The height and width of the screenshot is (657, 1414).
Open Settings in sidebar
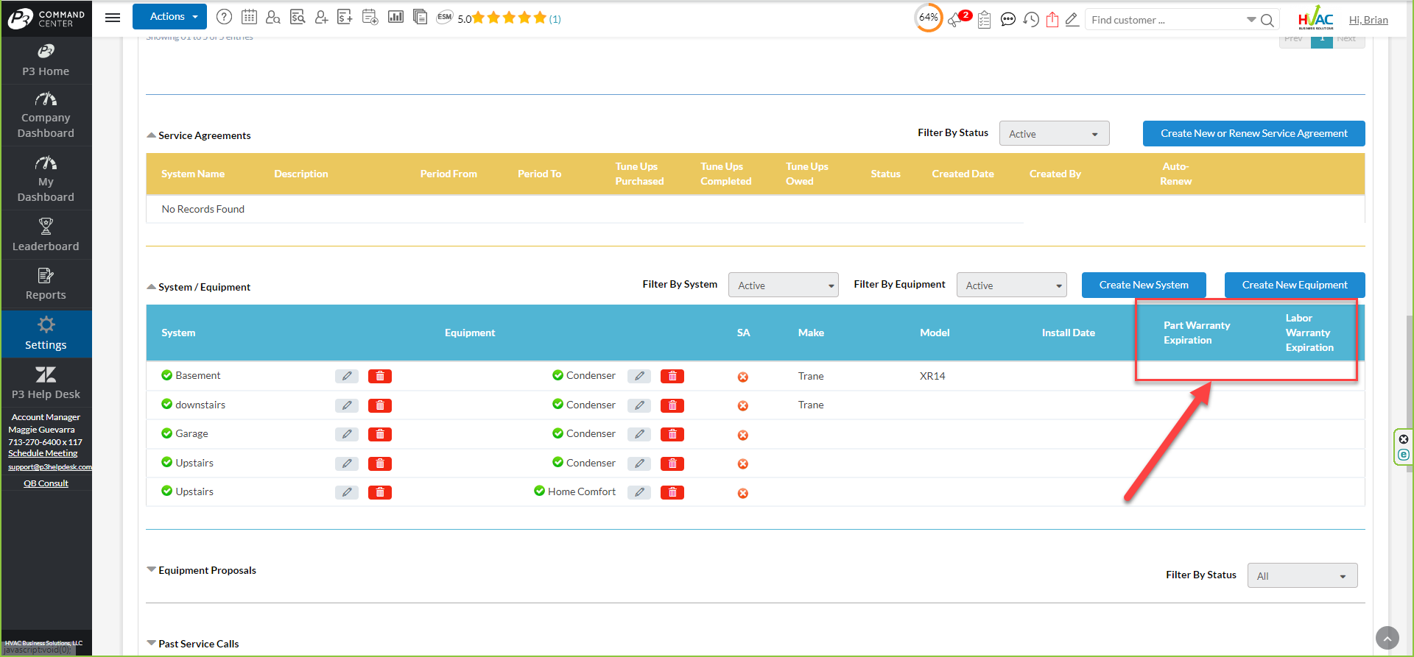tap(46, 334)
